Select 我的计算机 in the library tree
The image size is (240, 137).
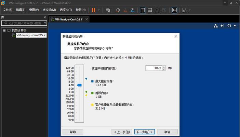coord(19,30)
